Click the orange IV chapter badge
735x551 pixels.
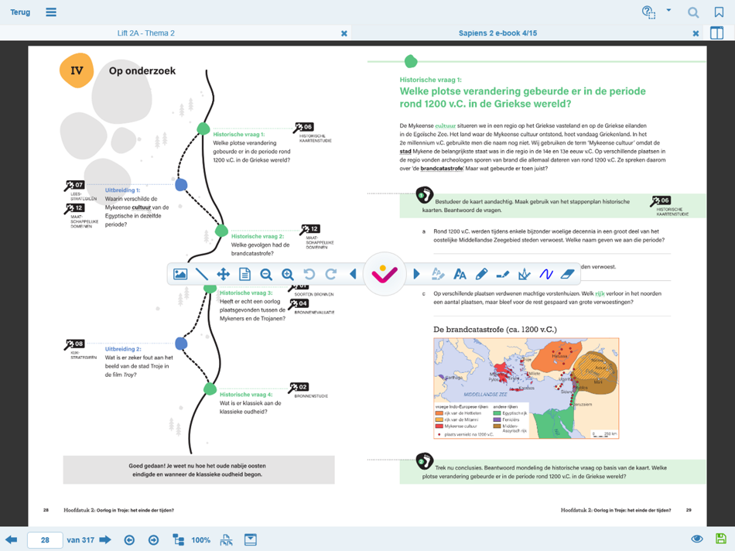coord(77,70)
